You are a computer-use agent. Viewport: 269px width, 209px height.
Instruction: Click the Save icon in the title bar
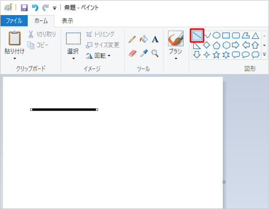point(24,8)
